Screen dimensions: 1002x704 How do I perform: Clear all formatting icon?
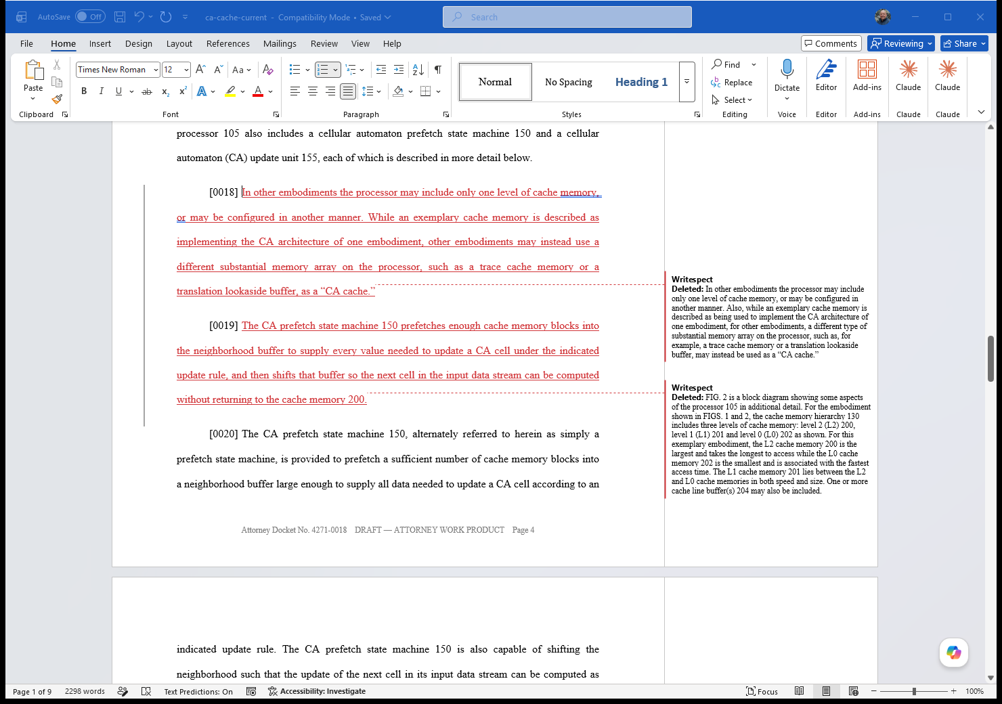pos(268,70)
